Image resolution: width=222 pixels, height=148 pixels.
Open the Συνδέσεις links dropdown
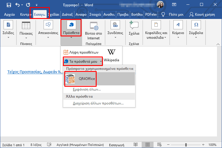(x=115, y=29)
